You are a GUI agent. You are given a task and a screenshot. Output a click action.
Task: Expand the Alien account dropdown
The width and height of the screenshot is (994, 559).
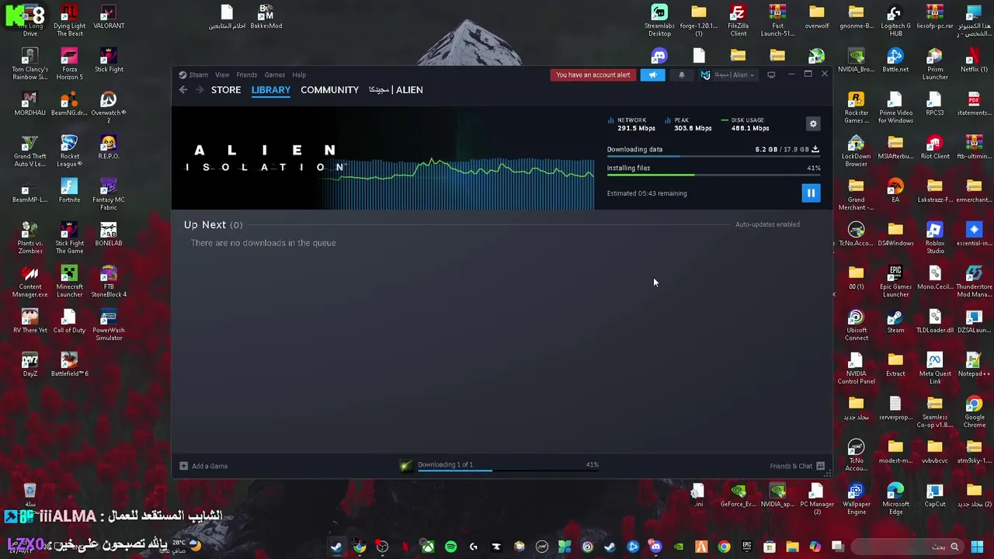click(x=728, y=75)
